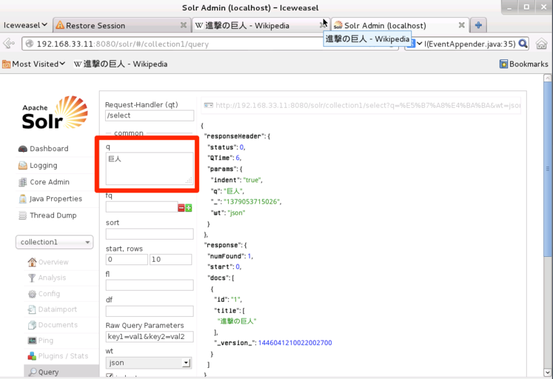Remove fq row with red minus
553x379 pixels.
click(181, 208)
